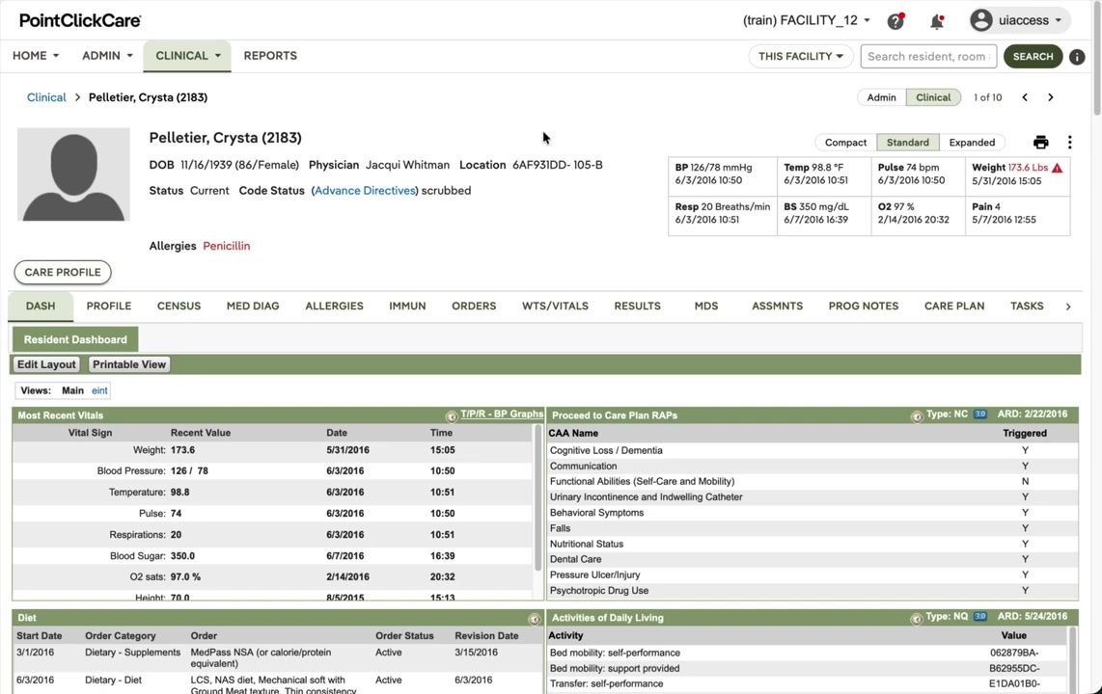Viewport: 1102px width, 694px height.
Task: Open the PROG NOTES tab
Action: click(864, 307)
